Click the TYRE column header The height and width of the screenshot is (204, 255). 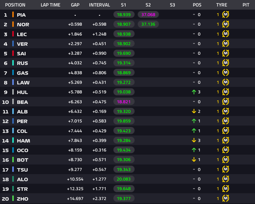pos(221,5)
